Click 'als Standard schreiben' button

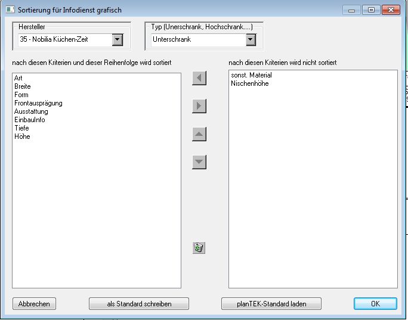point(139,304)
